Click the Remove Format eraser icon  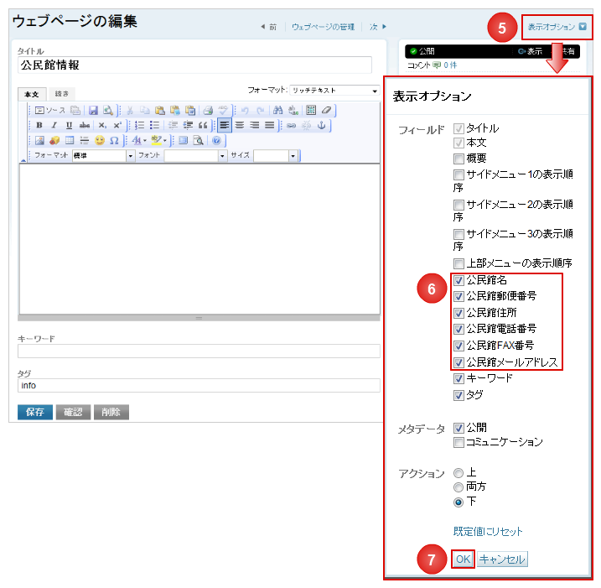[x=326, y=111]
